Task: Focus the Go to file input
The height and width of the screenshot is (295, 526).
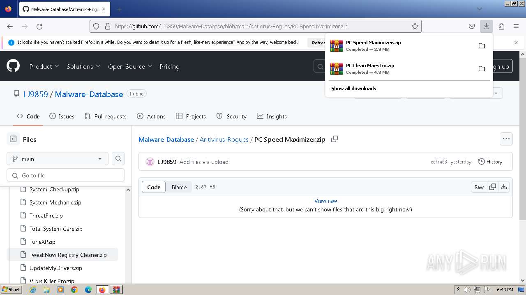Action: [x=66, y=175]
